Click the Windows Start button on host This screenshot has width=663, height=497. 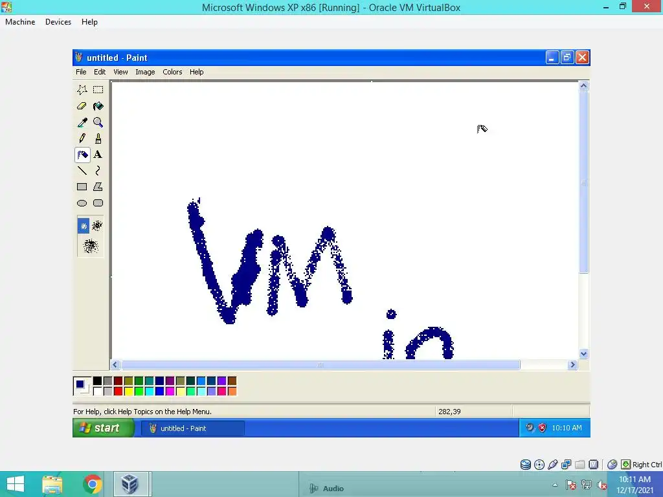[16, 484]
